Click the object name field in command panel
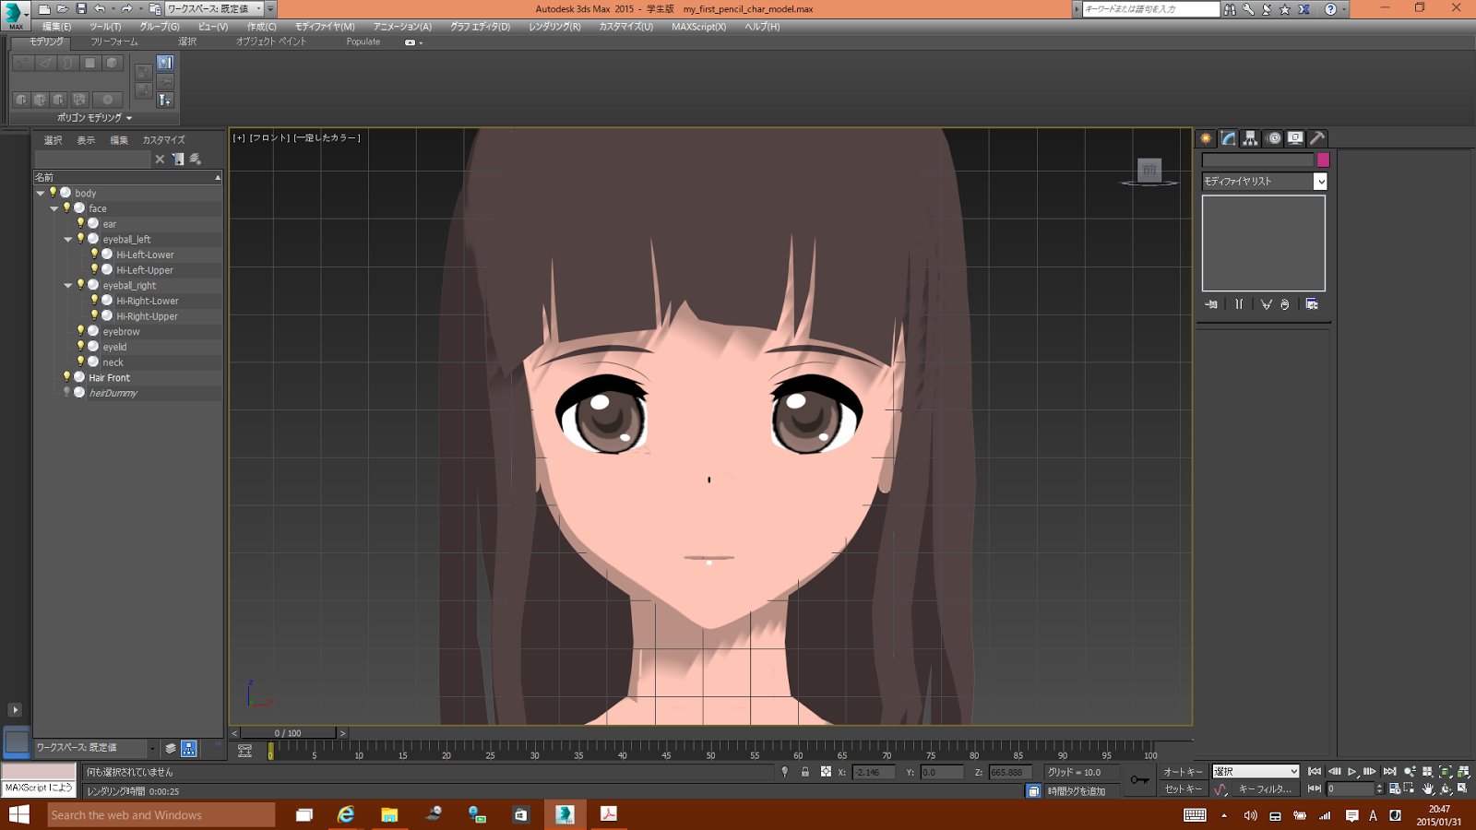This screenshot has width=1476, height=830. tap(1258, 160)
